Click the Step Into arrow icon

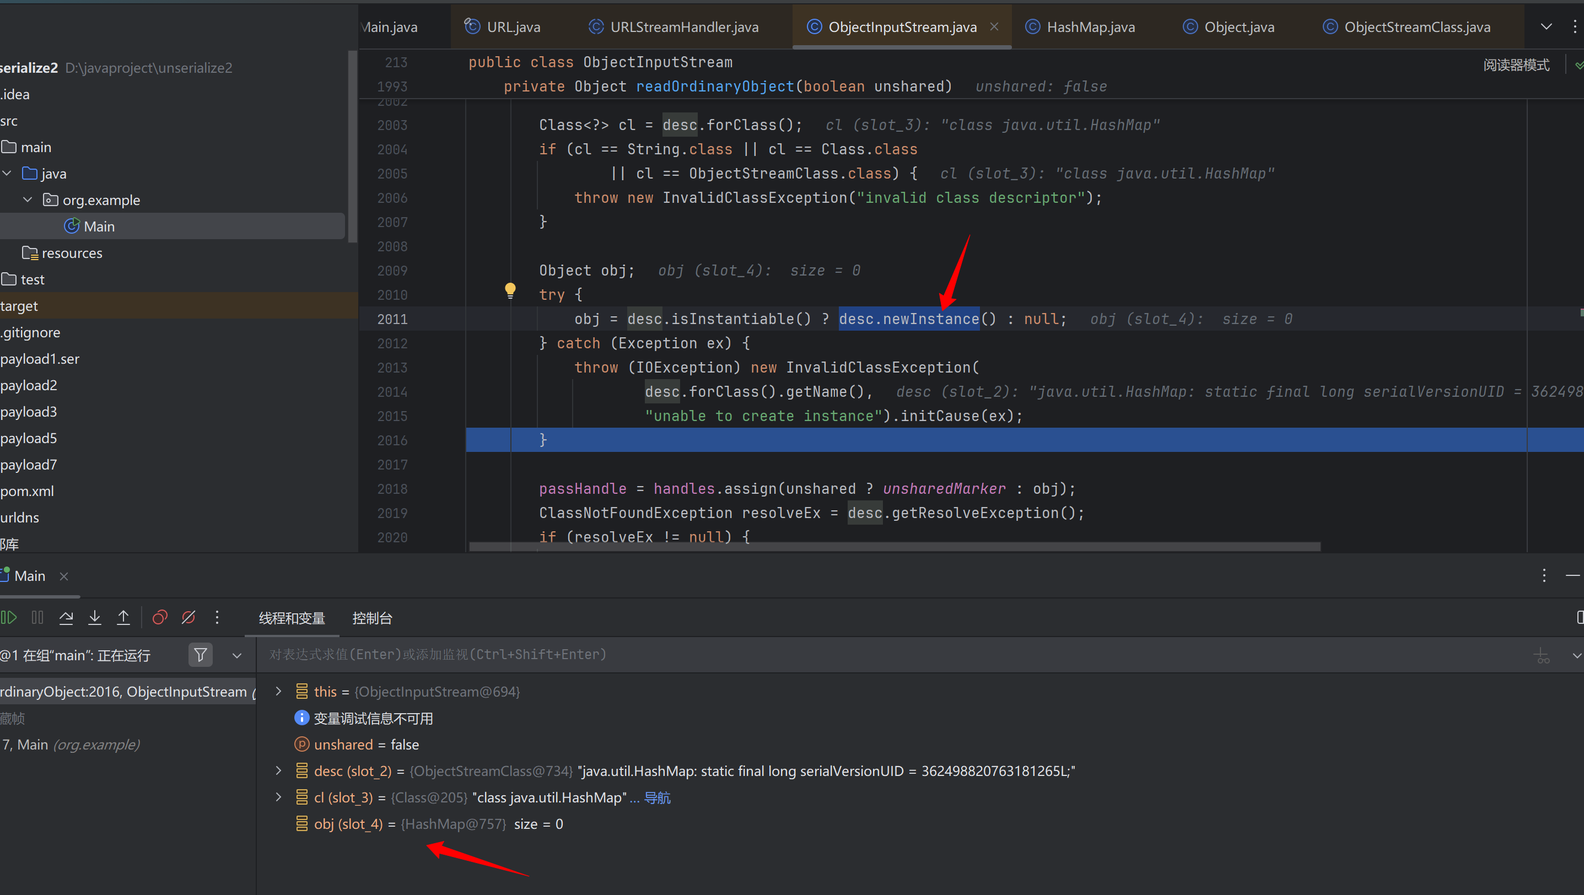pyautogui.click(x=95, y=617)
